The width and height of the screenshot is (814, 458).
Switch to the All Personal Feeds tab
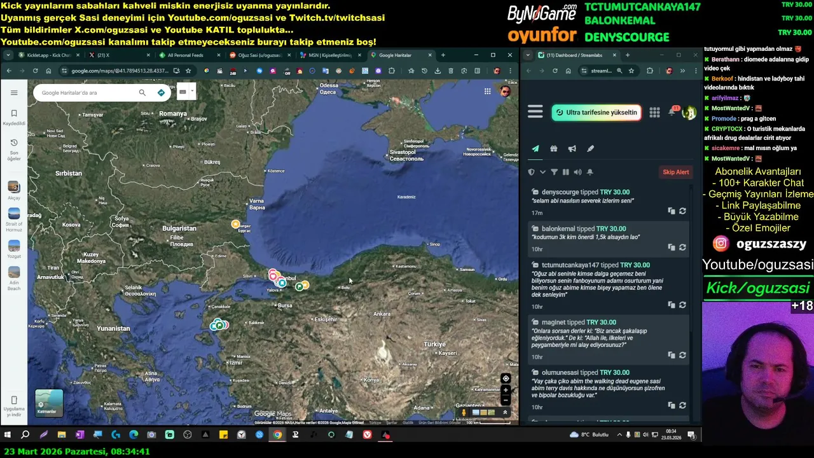point(188,55)
